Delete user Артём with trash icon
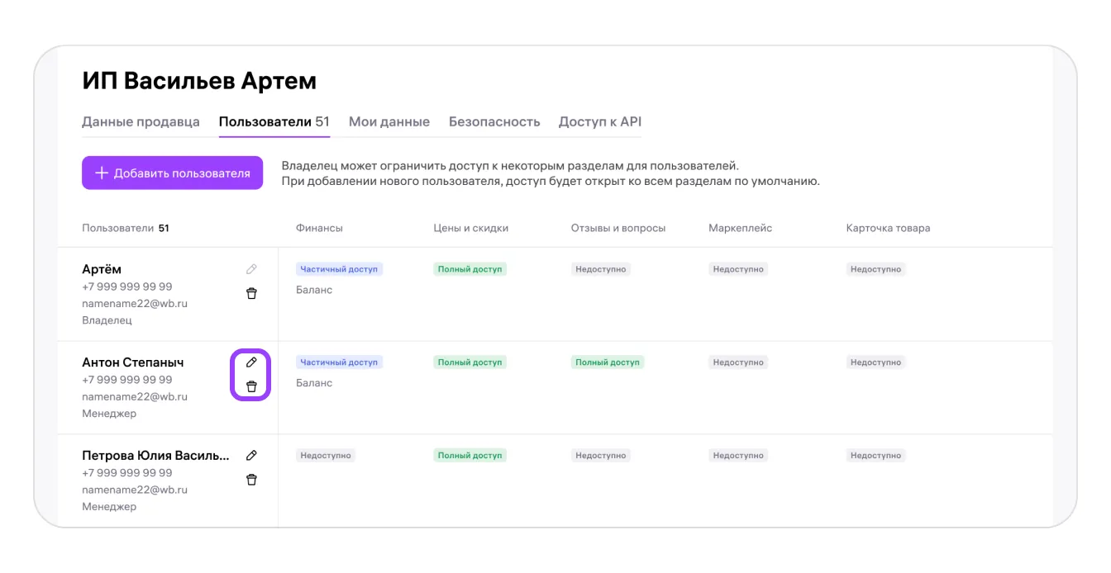1111x573 pixels. coord(251,293)
